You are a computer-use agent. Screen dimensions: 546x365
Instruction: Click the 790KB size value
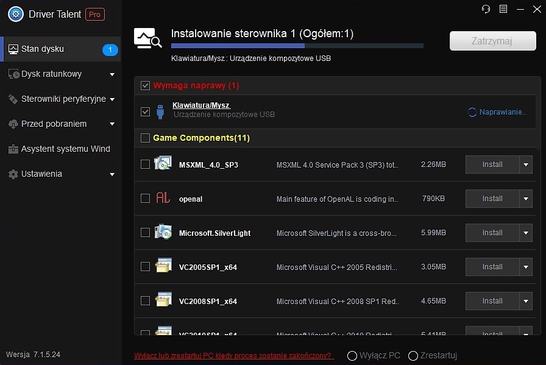(x=433, y=199)
